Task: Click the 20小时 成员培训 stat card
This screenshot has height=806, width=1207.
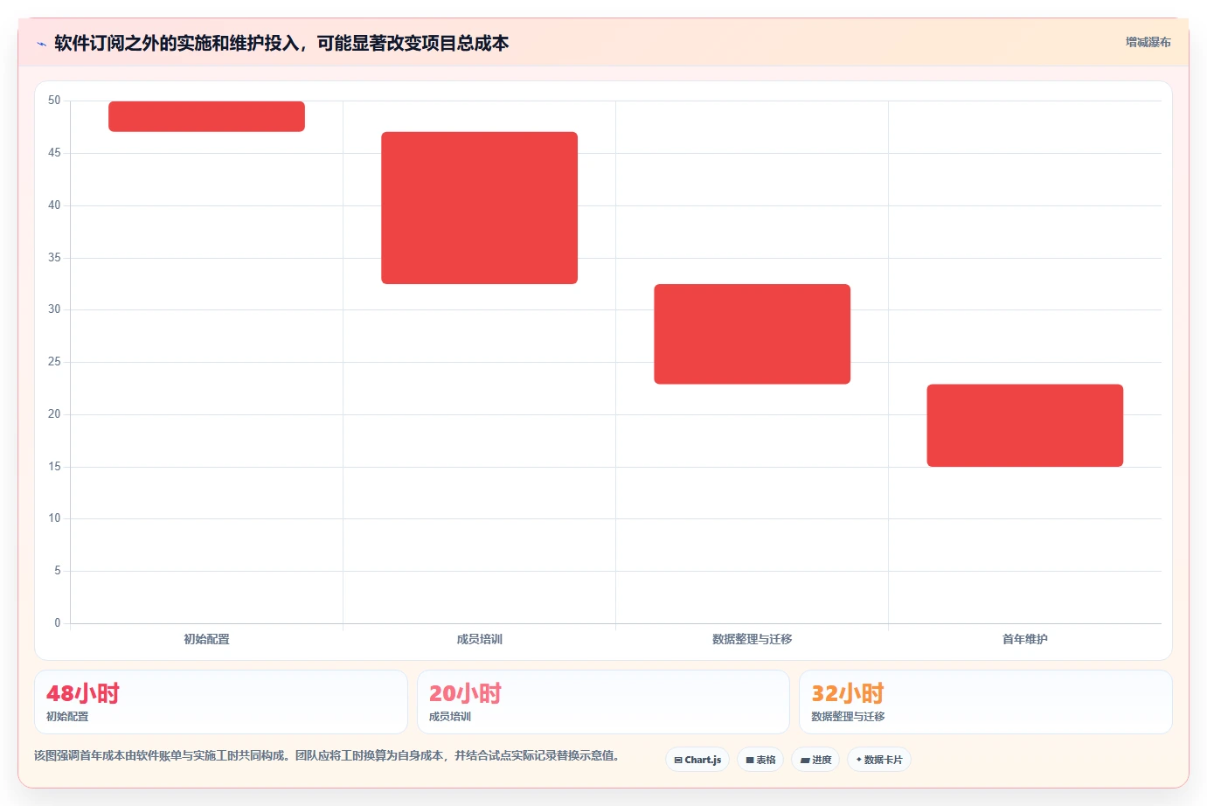Action: 603,702
